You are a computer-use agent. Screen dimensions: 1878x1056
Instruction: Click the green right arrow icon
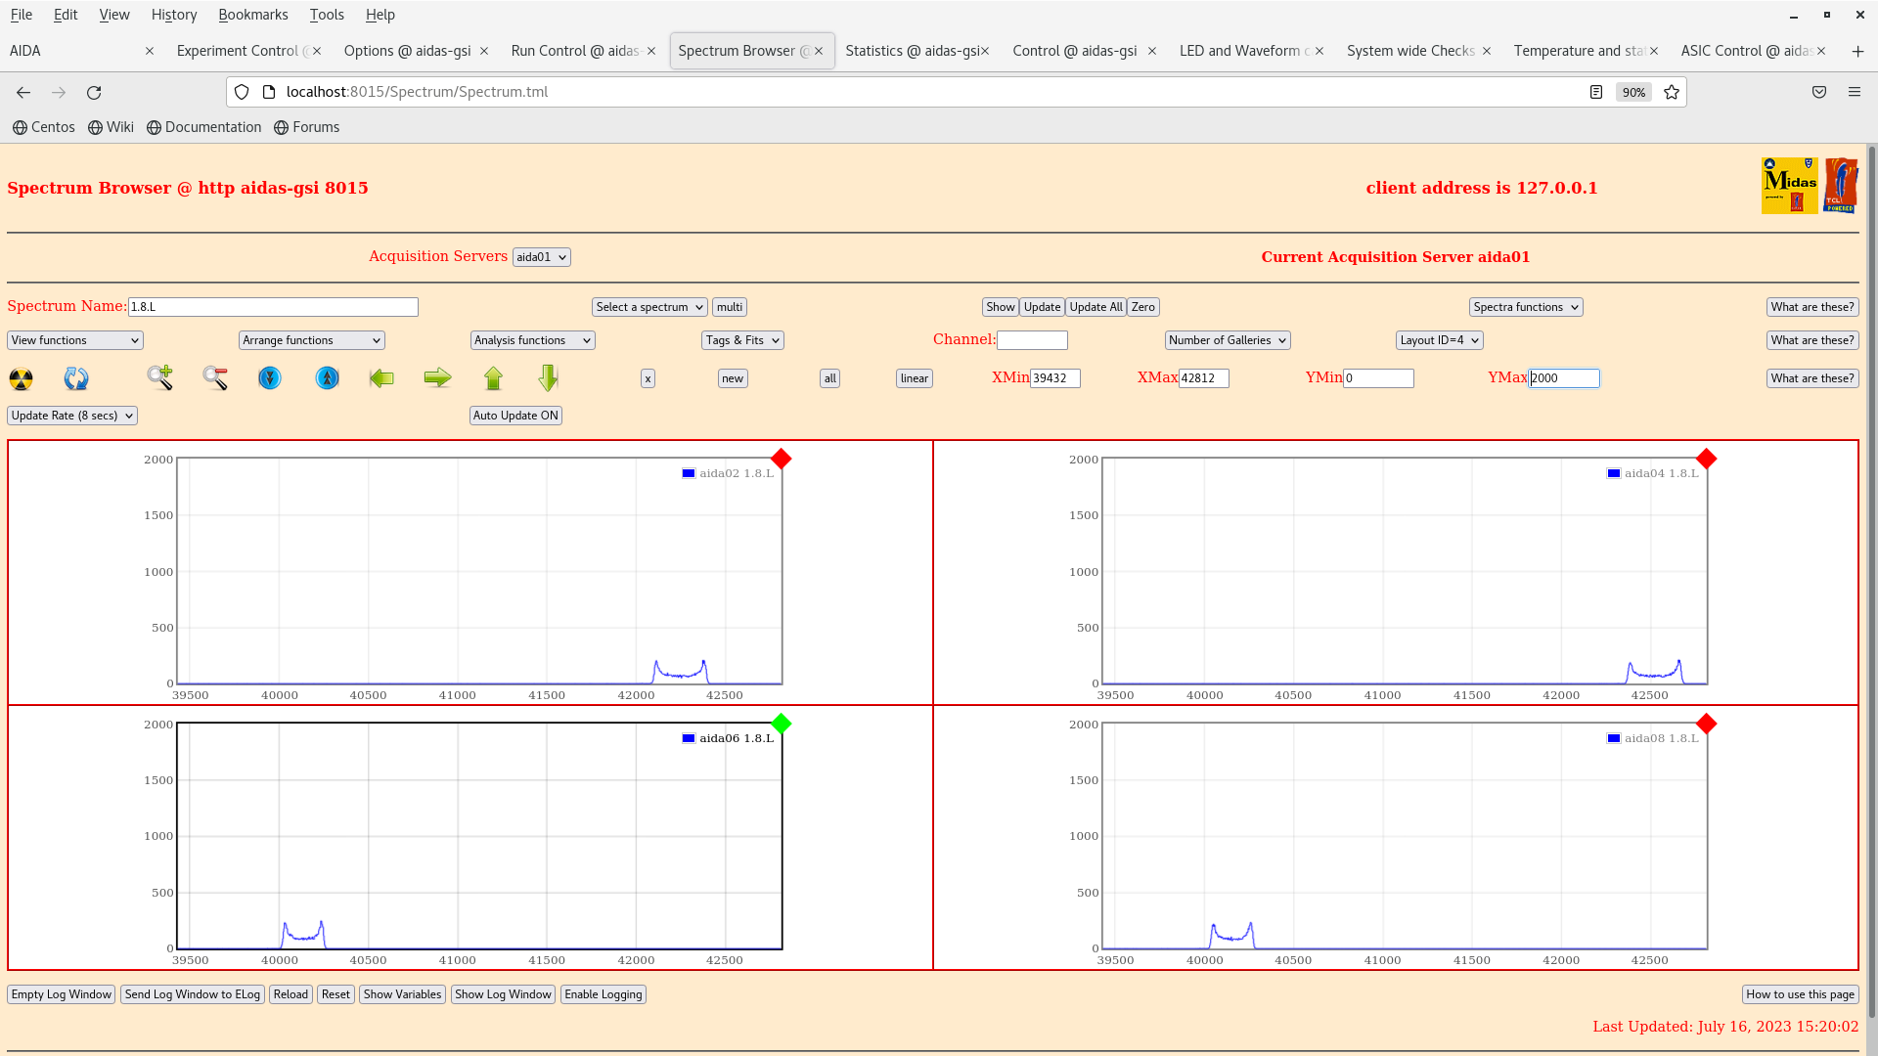click(x=437, y=377)
